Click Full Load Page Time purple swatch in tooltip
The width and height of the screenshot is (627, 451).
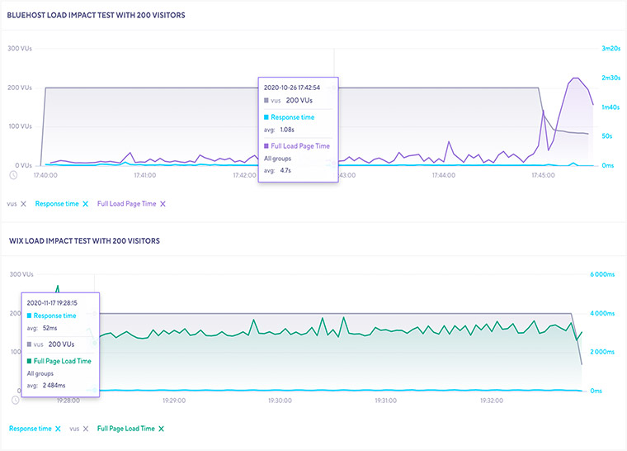point(266,146)
